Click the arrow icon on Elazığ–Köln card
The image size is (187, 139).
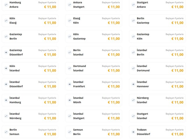click(x=70, y=20)
